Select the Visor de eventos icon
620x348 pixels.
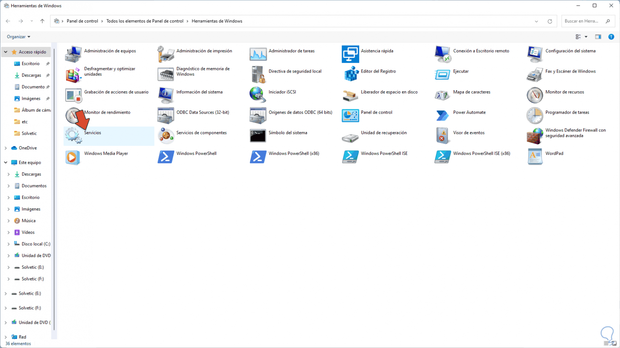pyautogui.click(x=442, y=136)
